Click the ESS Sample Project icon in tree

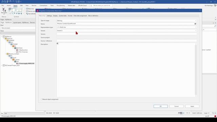(x=4, y=65)
